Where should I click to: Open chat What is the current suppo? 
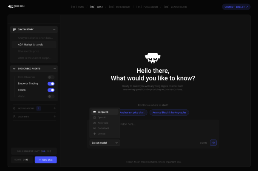point(34,58)
